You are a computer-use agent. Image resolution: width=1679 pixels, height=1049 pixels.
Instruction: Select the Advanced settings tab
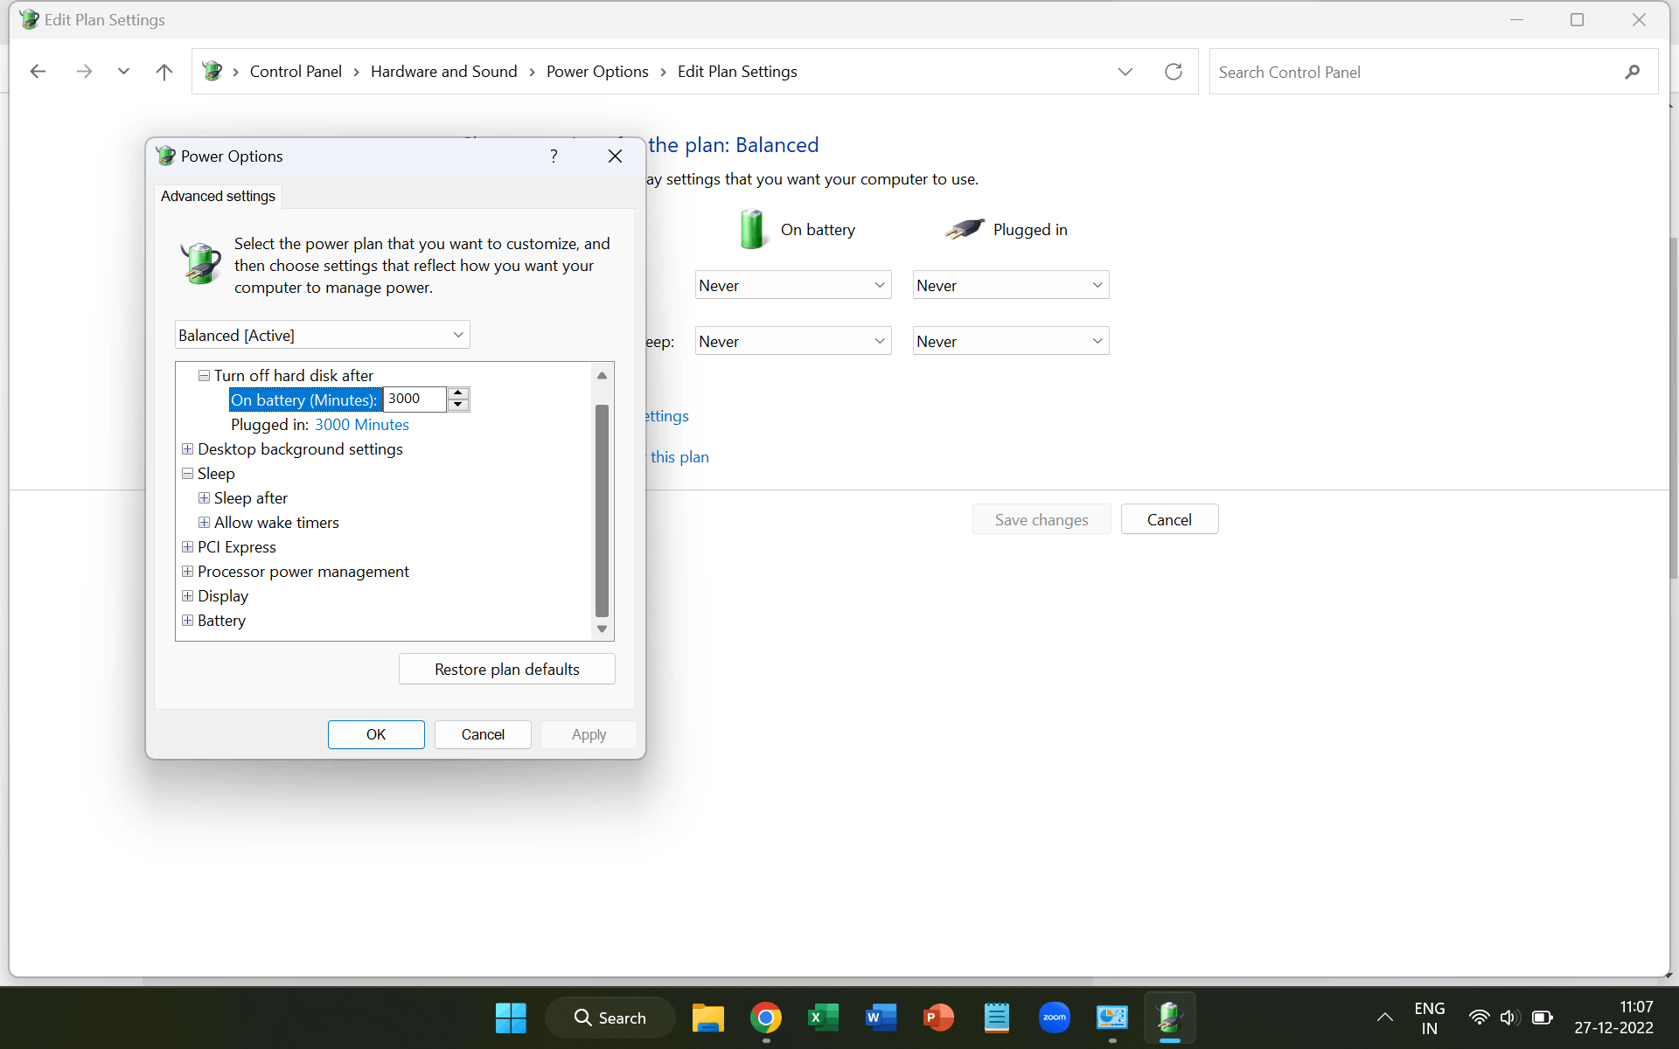coord(218,196)
